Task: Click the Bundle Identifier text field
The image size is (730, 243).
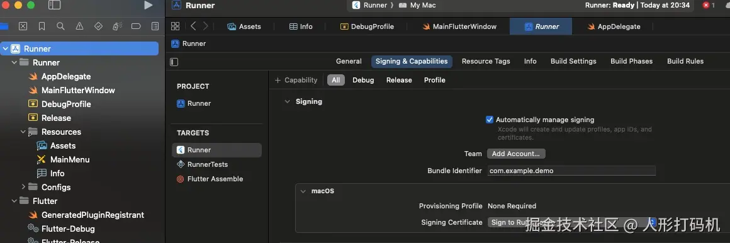Action: click(x=571, y=171)
